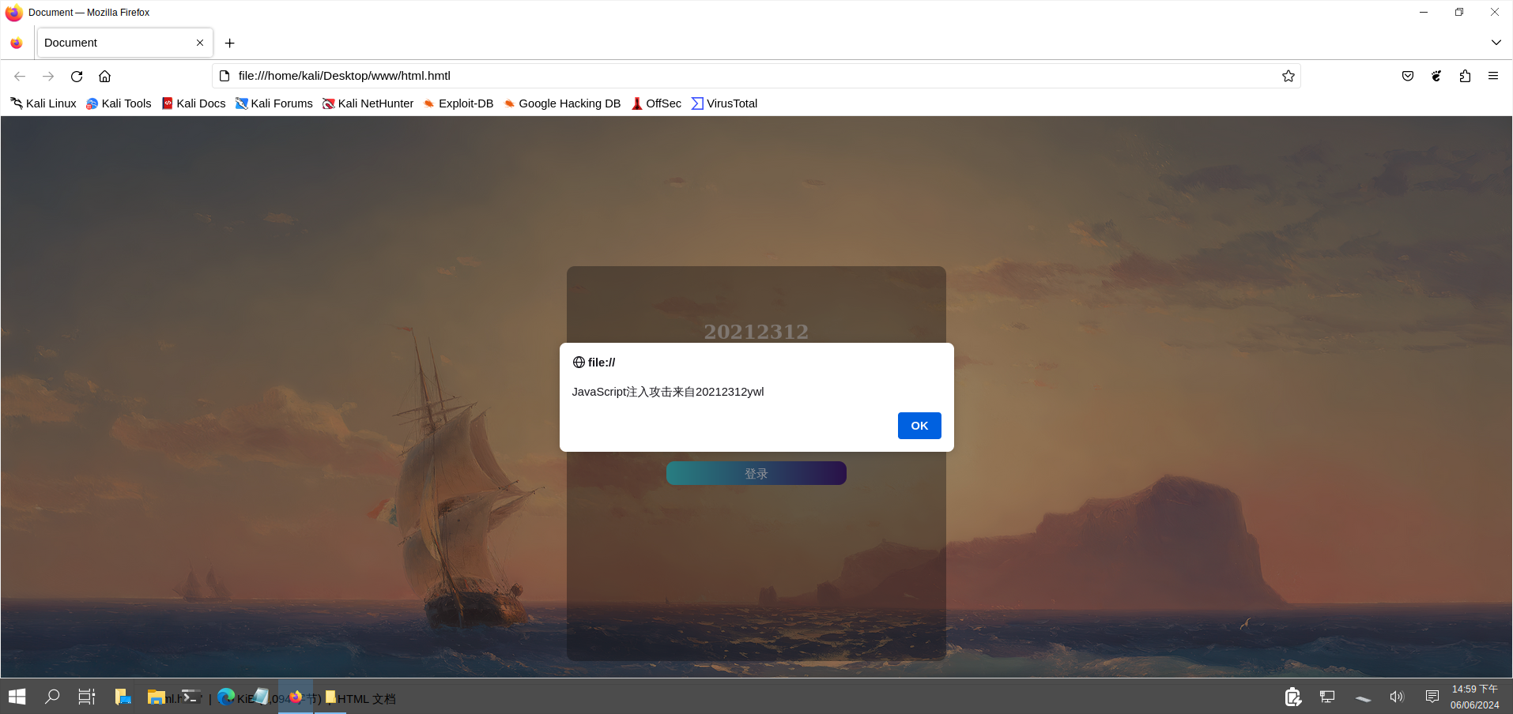Click the file:// origin label in the alert
This screenshot has height=714, width=1513.
(602, 363)
